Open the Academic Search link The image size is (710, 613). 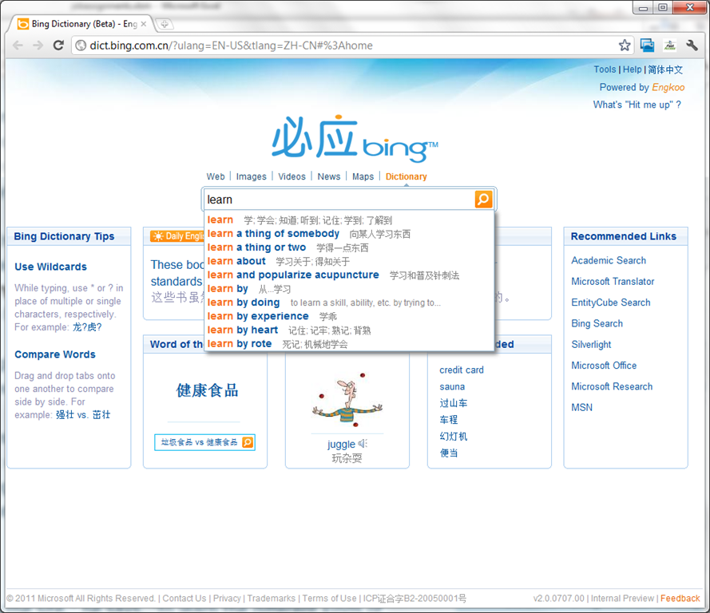pyautogui.click(x=609, y=260)
